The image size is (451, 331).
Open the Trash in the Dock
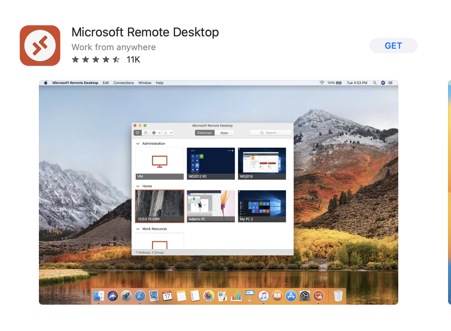click(x=338, y=295)
